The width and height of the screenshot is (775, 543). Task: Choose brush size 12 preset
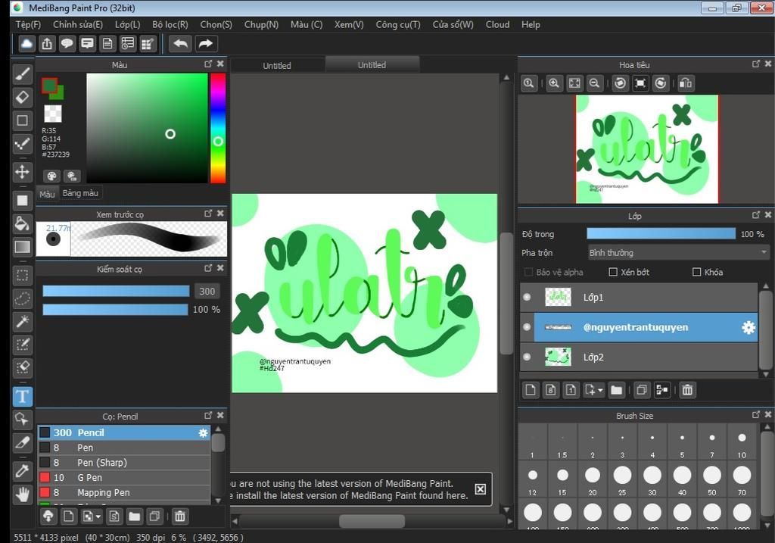tap(532, 479)
